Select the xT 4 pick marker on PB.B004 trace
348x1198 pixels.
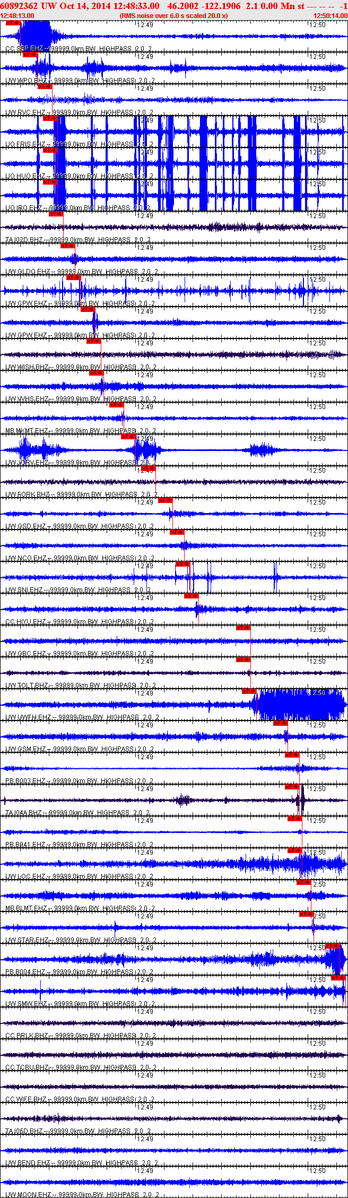[333, 946]
